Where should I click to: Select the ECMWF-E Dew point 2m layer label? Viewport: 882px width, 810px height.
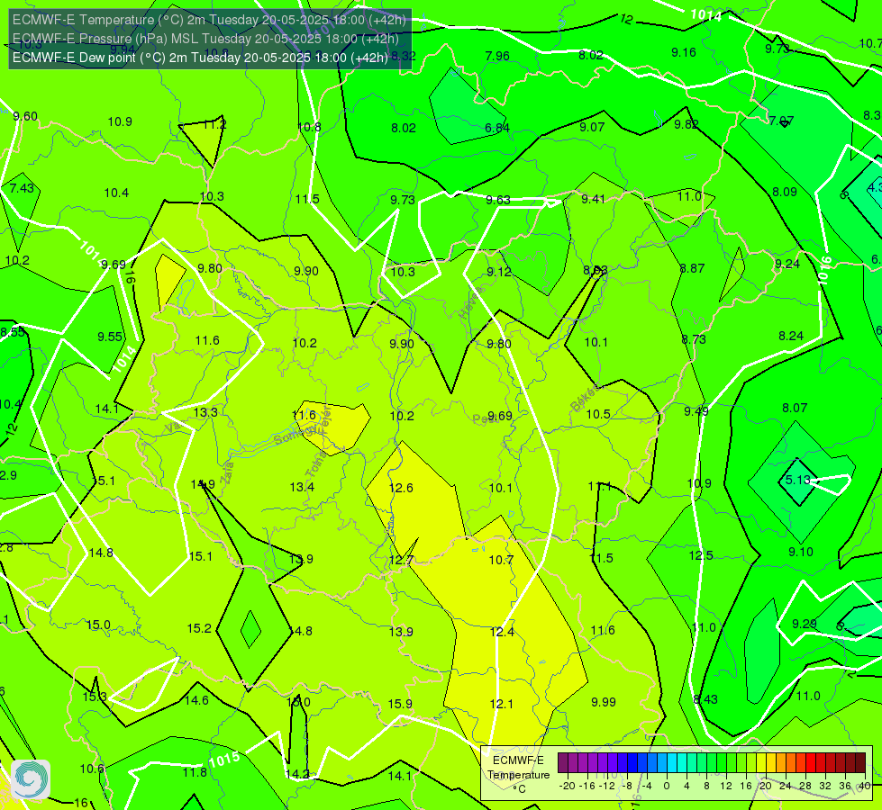click(200, 58)
